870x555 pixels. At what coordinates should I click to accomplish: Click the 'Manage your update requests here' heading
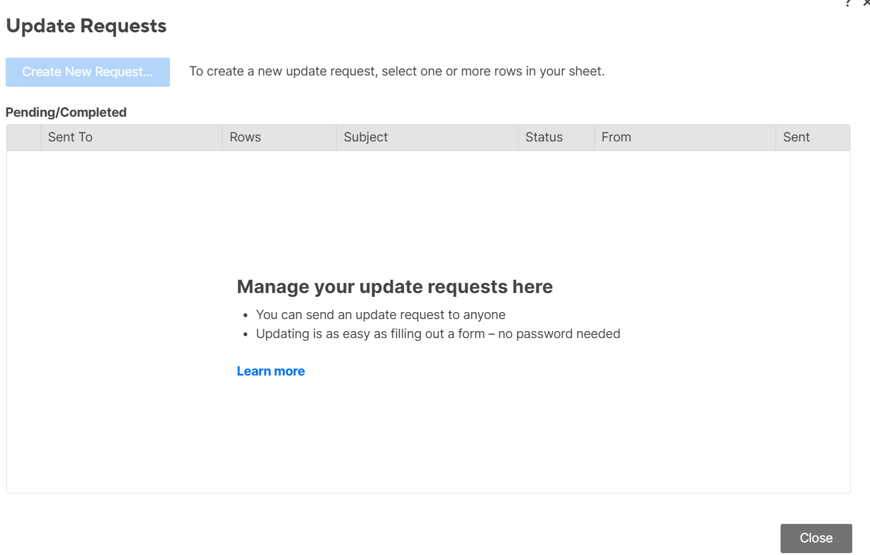[x=394, y=287]
